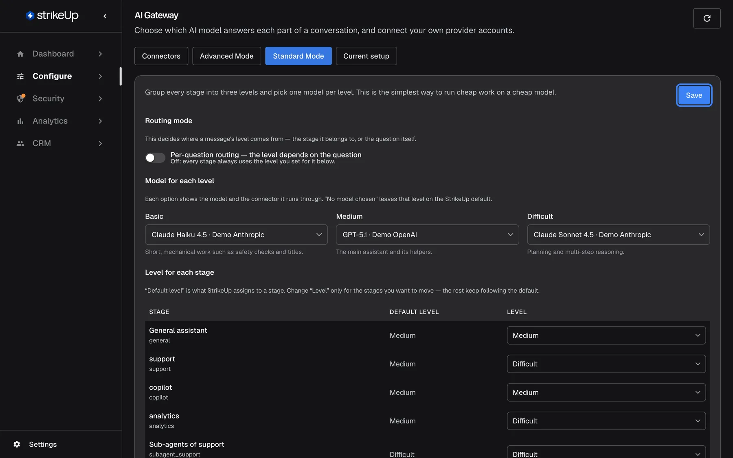Expand the Security menu chevron

[100, 99]
